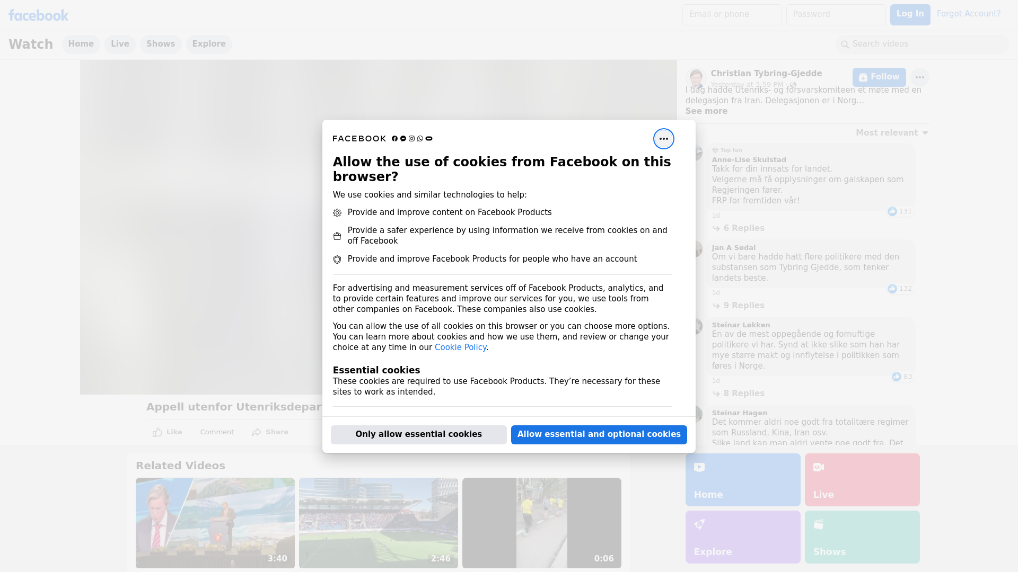Expand Most relevant comment sorting dropdown

[x=892, y=133]
